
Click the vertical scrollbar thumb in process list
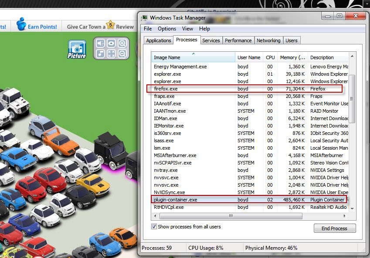(352, 99)
